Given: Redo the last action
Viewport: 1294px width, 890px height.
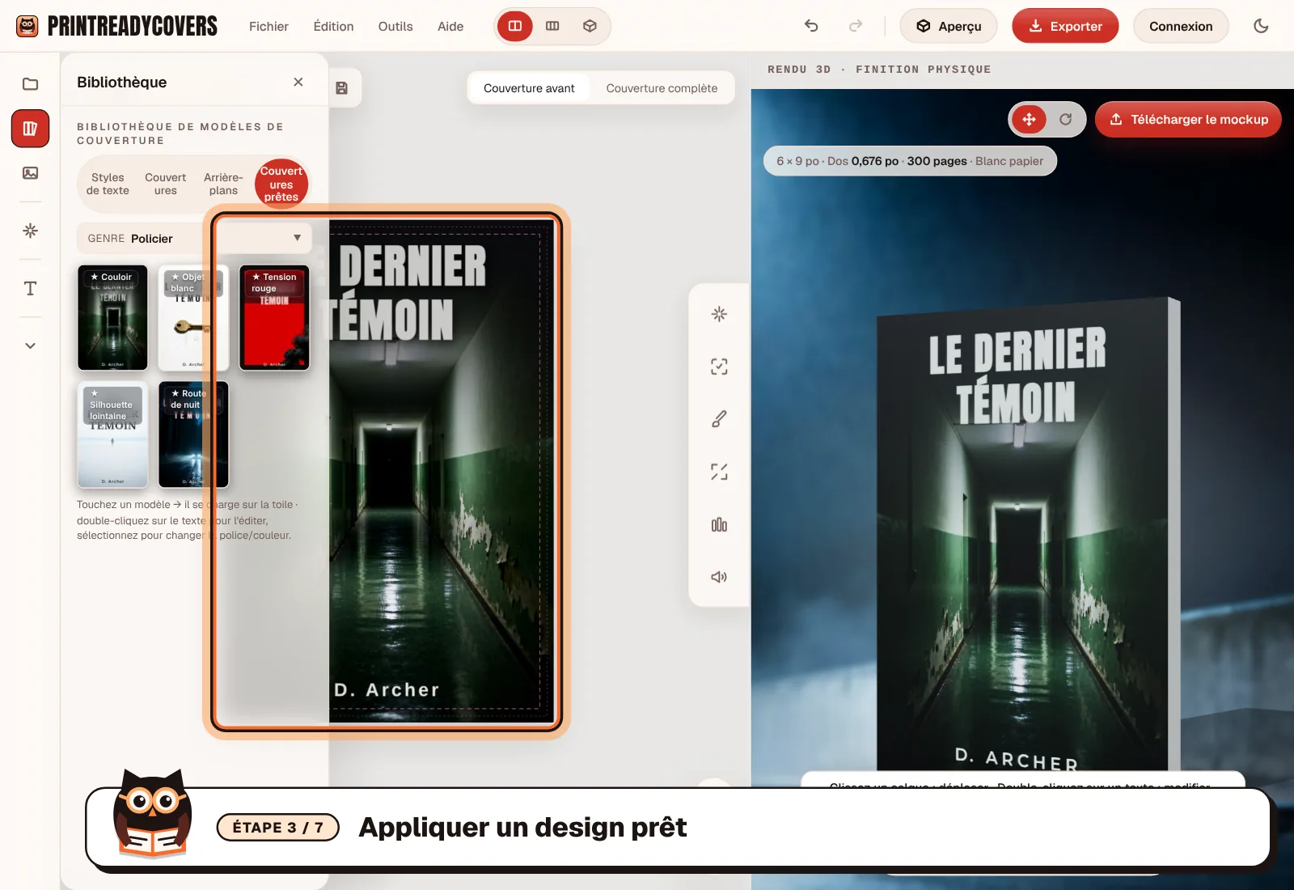Looking at the screenshot, I should pos(855,26).
